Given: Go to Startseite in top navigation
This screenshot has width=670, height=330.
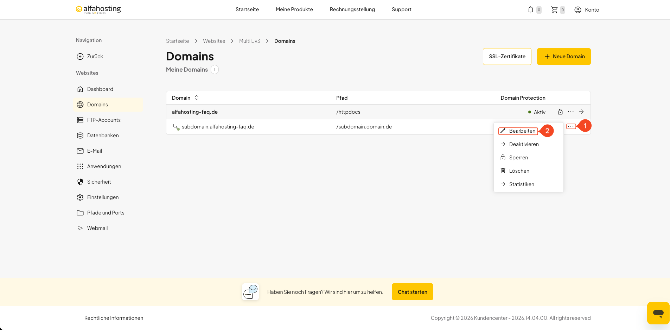Looking at the screenshot, I should click(x=247, y=9).
